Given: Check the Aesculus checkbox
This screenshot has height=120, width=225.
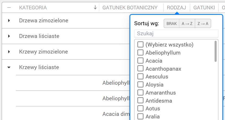Looking at the screenshot, I should (x=140, y=77).
